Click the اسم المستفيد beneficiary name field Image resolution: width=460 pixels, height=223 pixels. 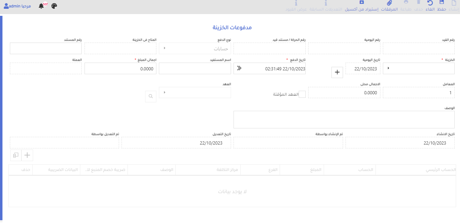(x=195, y=69)
